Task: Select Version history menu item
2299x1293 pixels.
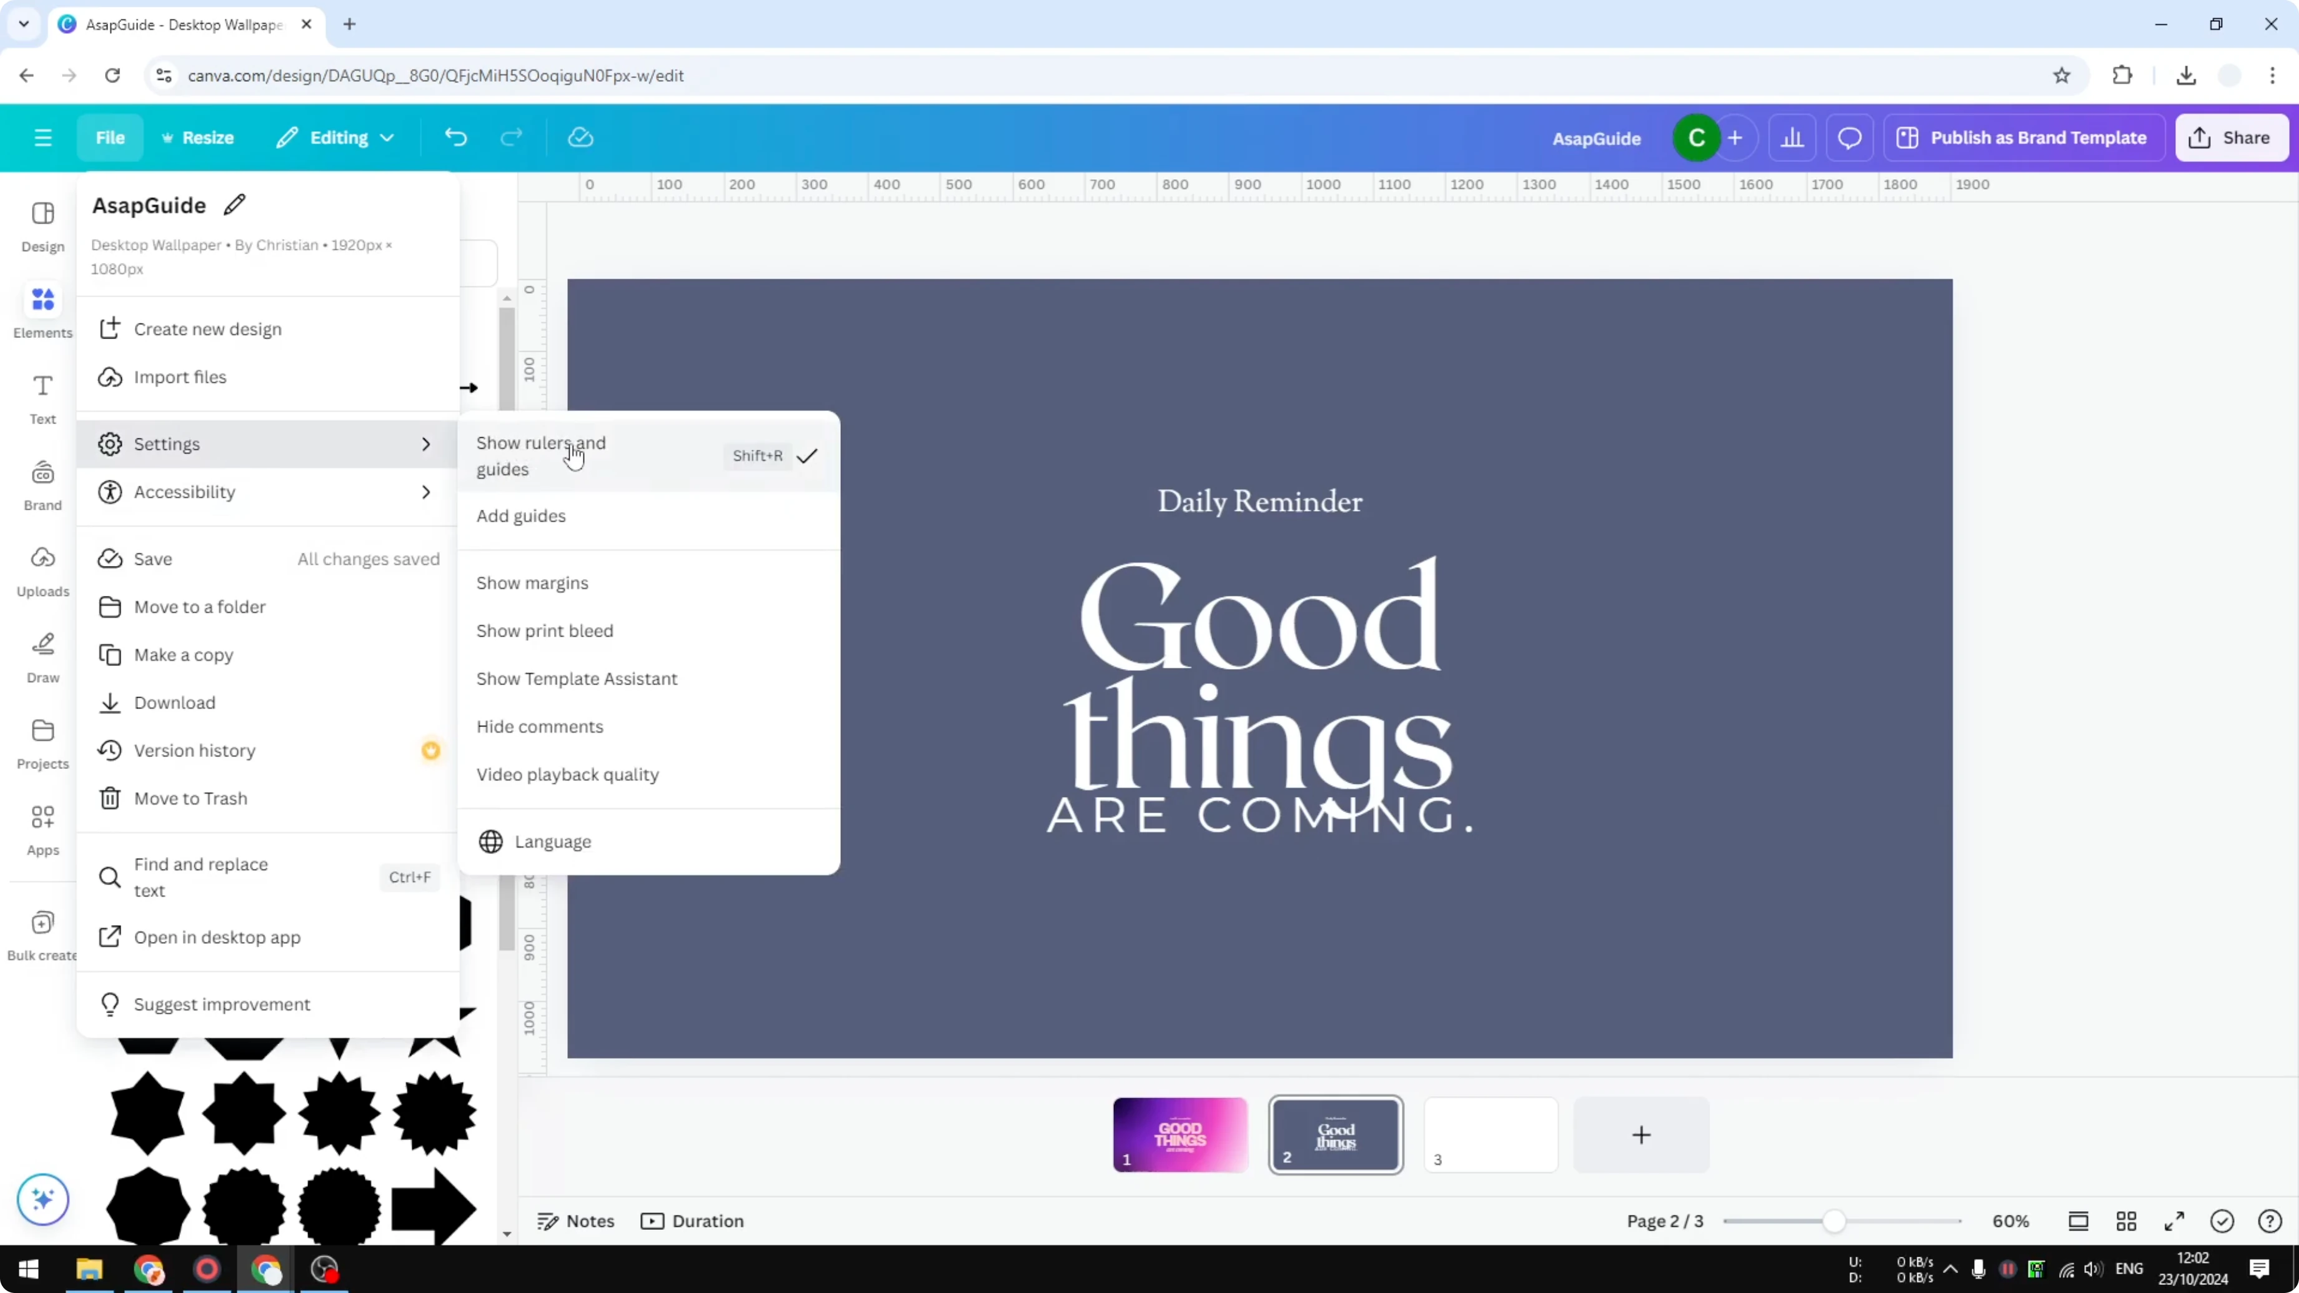Action: point(196,750)
